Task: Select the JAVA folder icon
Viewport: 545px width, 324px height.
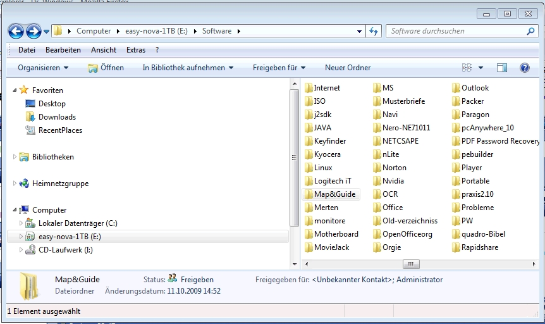Action: pyautogui.click(x=309, y=127)
